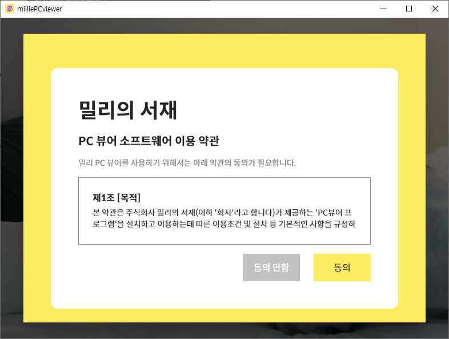Select the 제1조 [목적] heading text
Viewport: 449px width, 339px height.
point(117,197)
